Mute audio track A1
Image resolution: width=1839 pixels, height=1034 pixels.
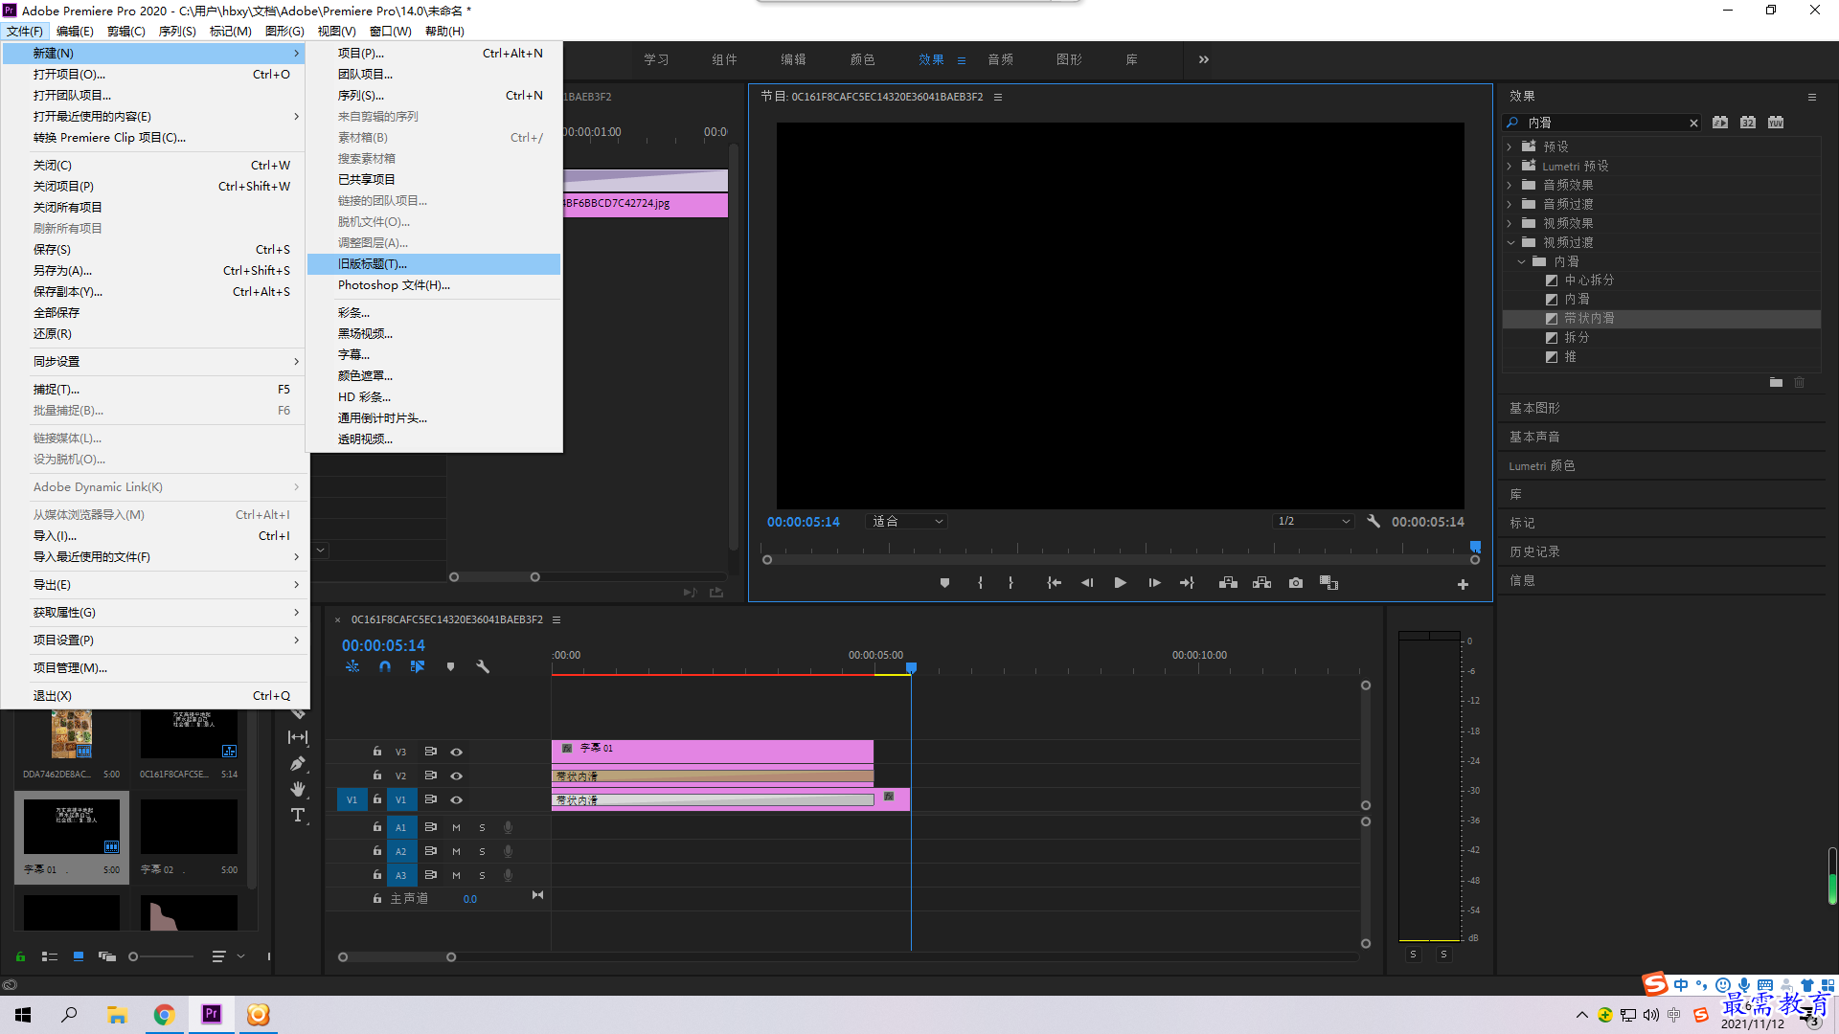click(x=457, y=827)
